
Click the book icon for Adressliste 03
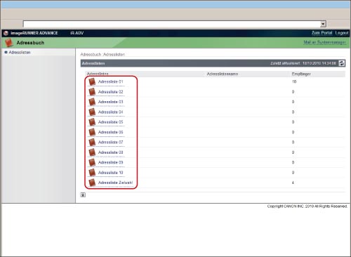92,102
